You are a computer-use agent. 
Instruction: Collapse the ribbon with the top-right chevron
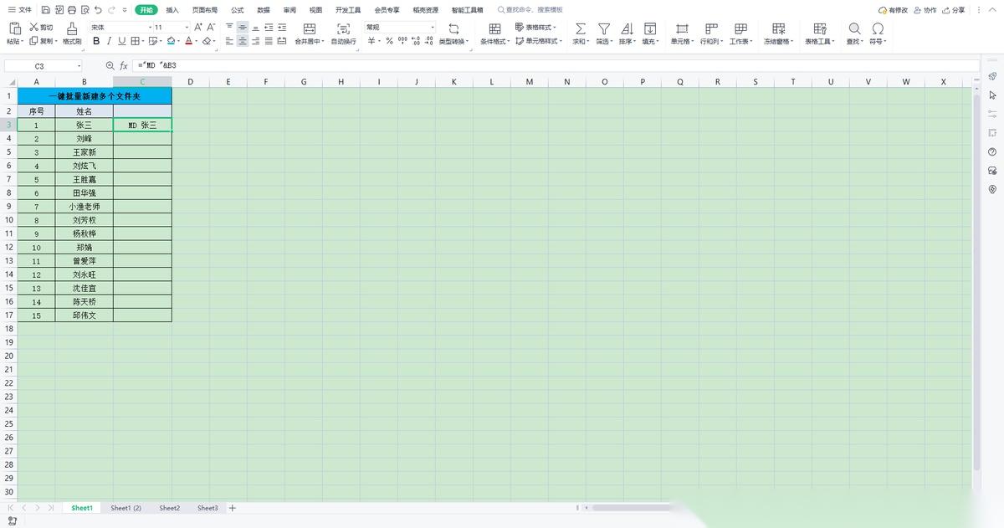click(x=992, y=10)
